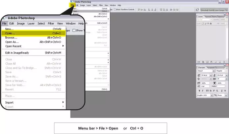Align top edges icon in options bar
Viewport: 229px width, 134px height.
pyautogui.click(x=139, y=10)
